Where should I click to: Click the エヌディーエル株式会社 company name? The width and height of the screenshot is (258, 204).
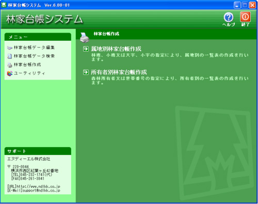coord(29,159)
